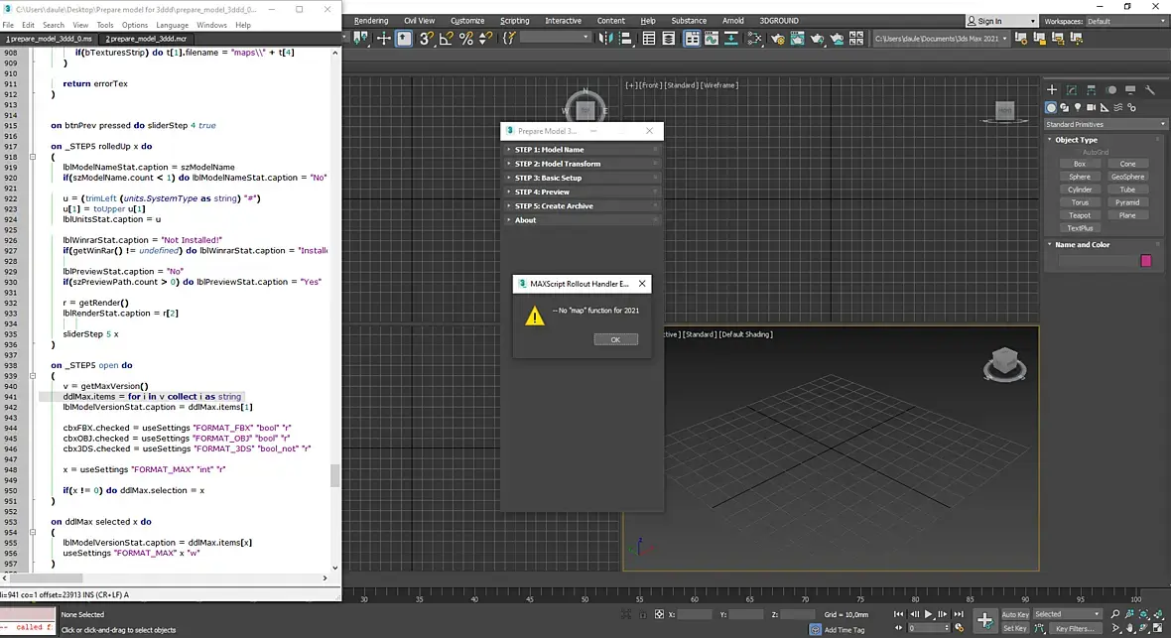Open the Utilities wrench panel
The image size is (1171, 638).
coord(1151,90)
